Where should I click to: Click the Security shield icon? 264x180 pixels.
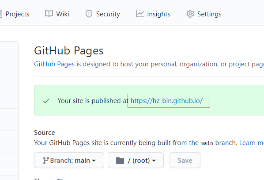pos(89,14)
